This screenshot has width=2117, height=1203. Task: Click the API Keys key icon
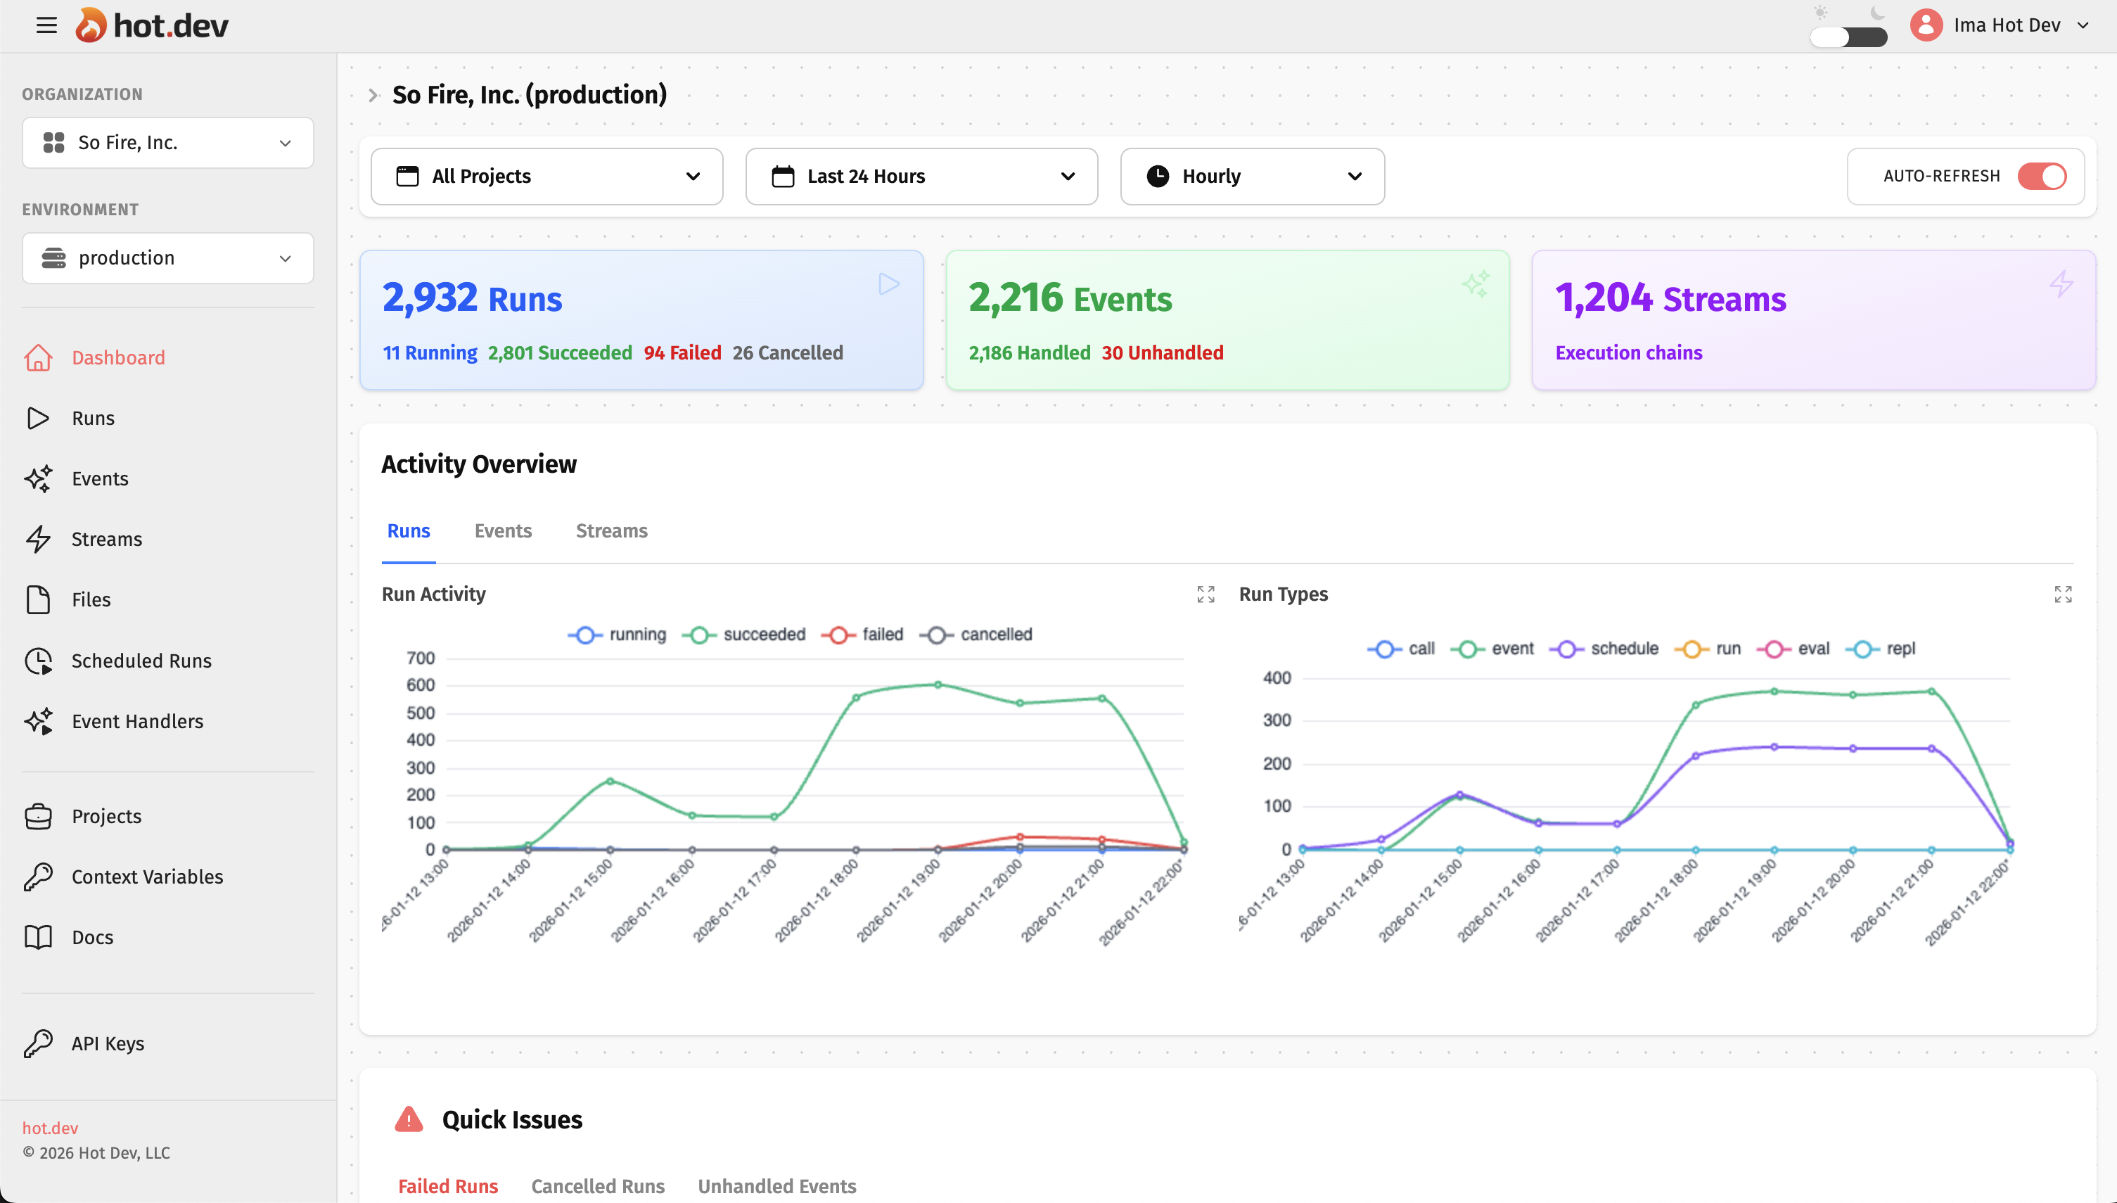pos(38,1043)
